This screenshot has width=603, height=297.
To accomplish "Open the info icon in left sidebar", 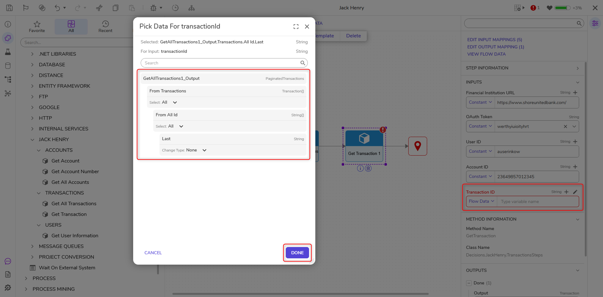I will [8, 24].
